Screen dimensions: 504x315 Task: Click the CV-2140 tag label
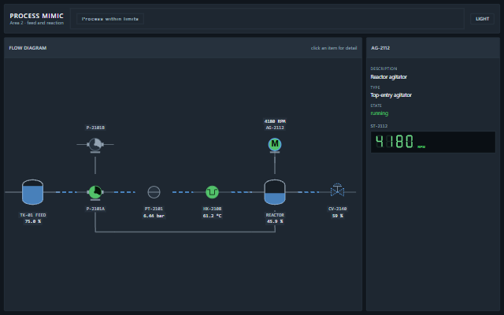coord(337,209)
